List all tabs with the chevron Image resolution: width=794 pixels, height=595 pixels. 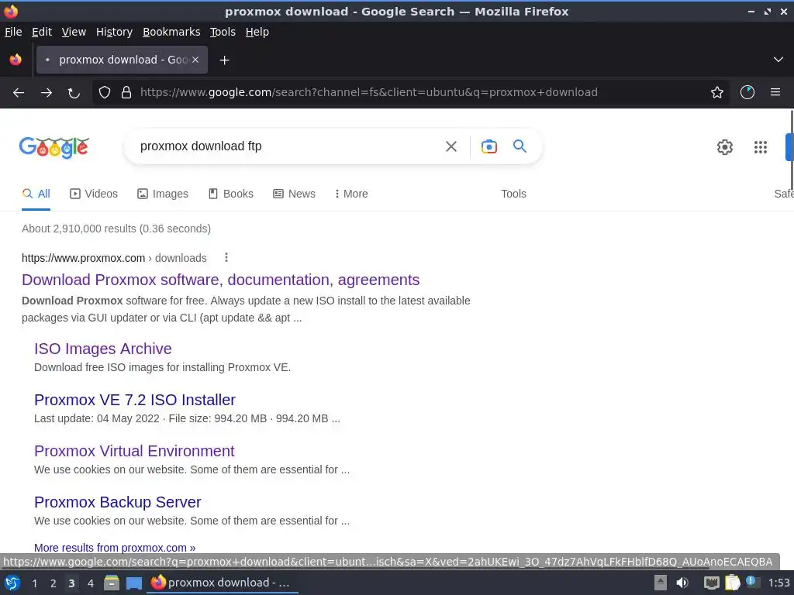pos(778,60)
